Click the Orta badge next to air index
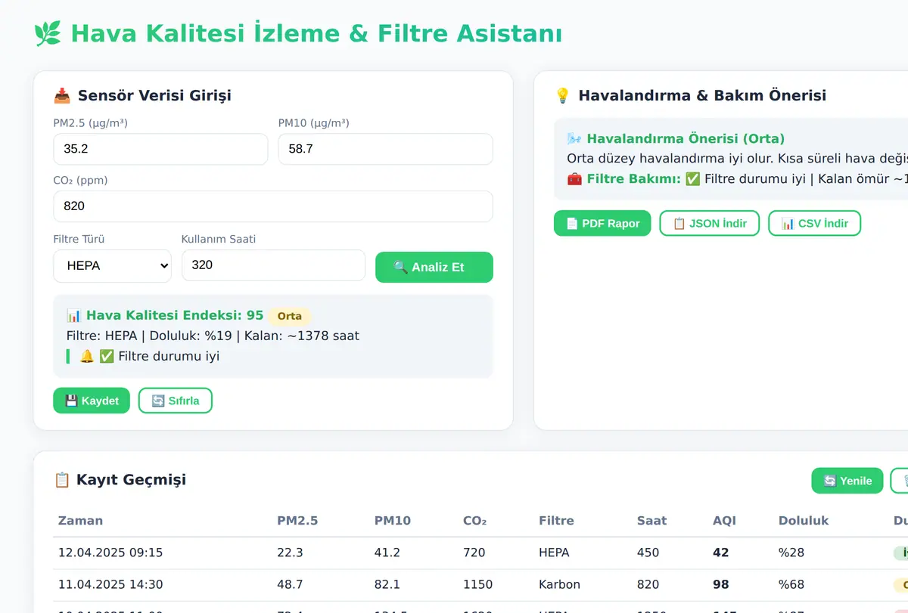The width and height of the screenshot is (908, 613). [x=290, y=316]
